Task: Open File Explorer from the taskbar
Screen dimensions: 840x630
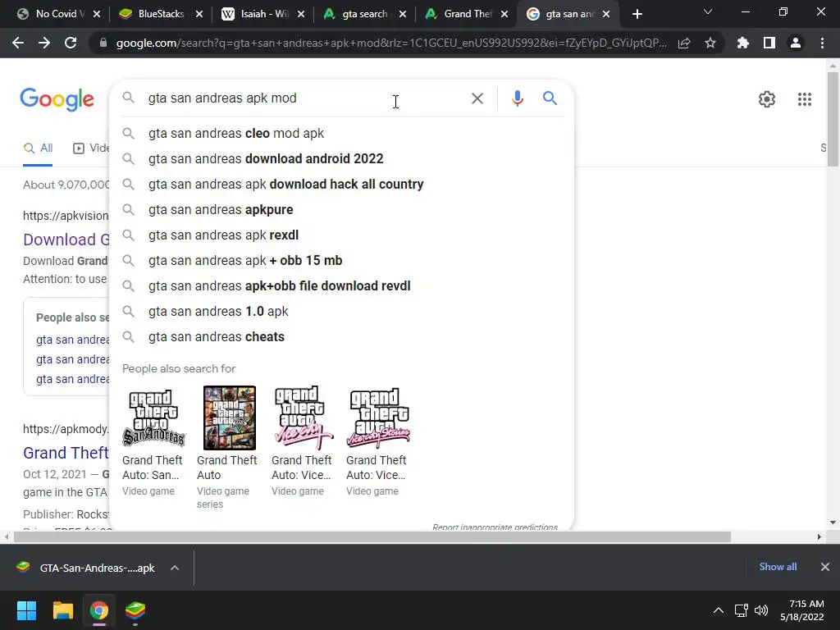Action: (62, 610)
